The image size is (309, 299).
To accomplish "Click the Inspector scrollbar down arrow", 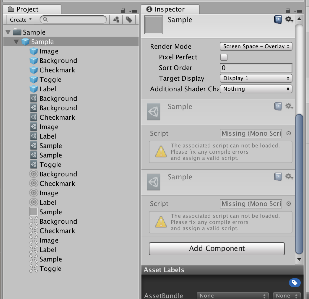I will point(299,259).
